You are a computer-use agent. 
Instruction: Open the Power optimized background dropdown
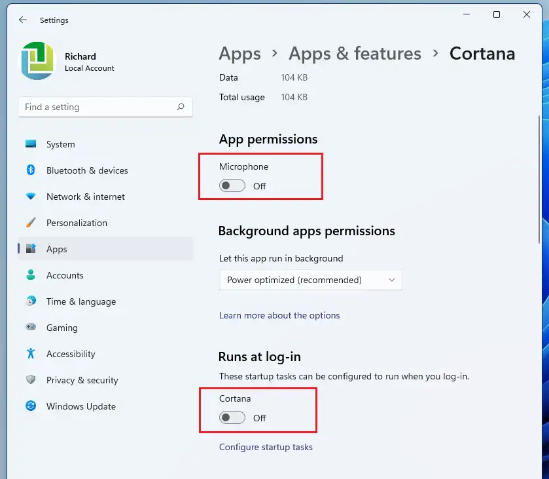[x=311, y=280]
